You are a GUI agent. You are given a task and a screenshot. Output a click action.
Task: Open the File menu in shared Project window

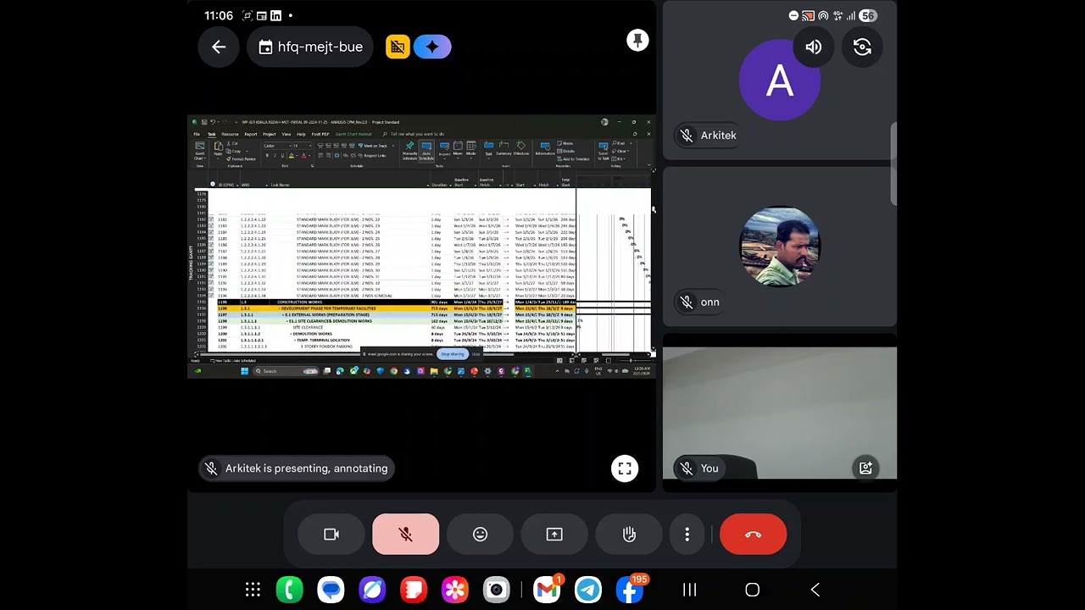tap(197, 134)
